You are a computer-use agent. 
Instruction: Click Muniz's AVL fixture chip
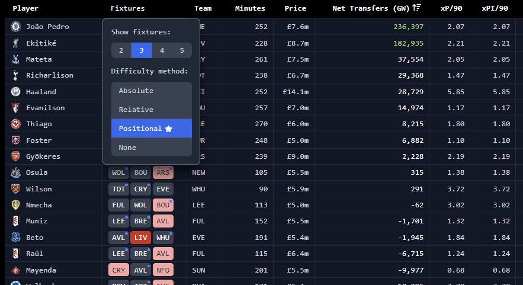coord(163,221)
